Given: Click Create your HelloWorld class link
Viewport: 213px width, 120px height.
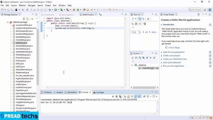Looking at the screenshot, I should (175, 59).
